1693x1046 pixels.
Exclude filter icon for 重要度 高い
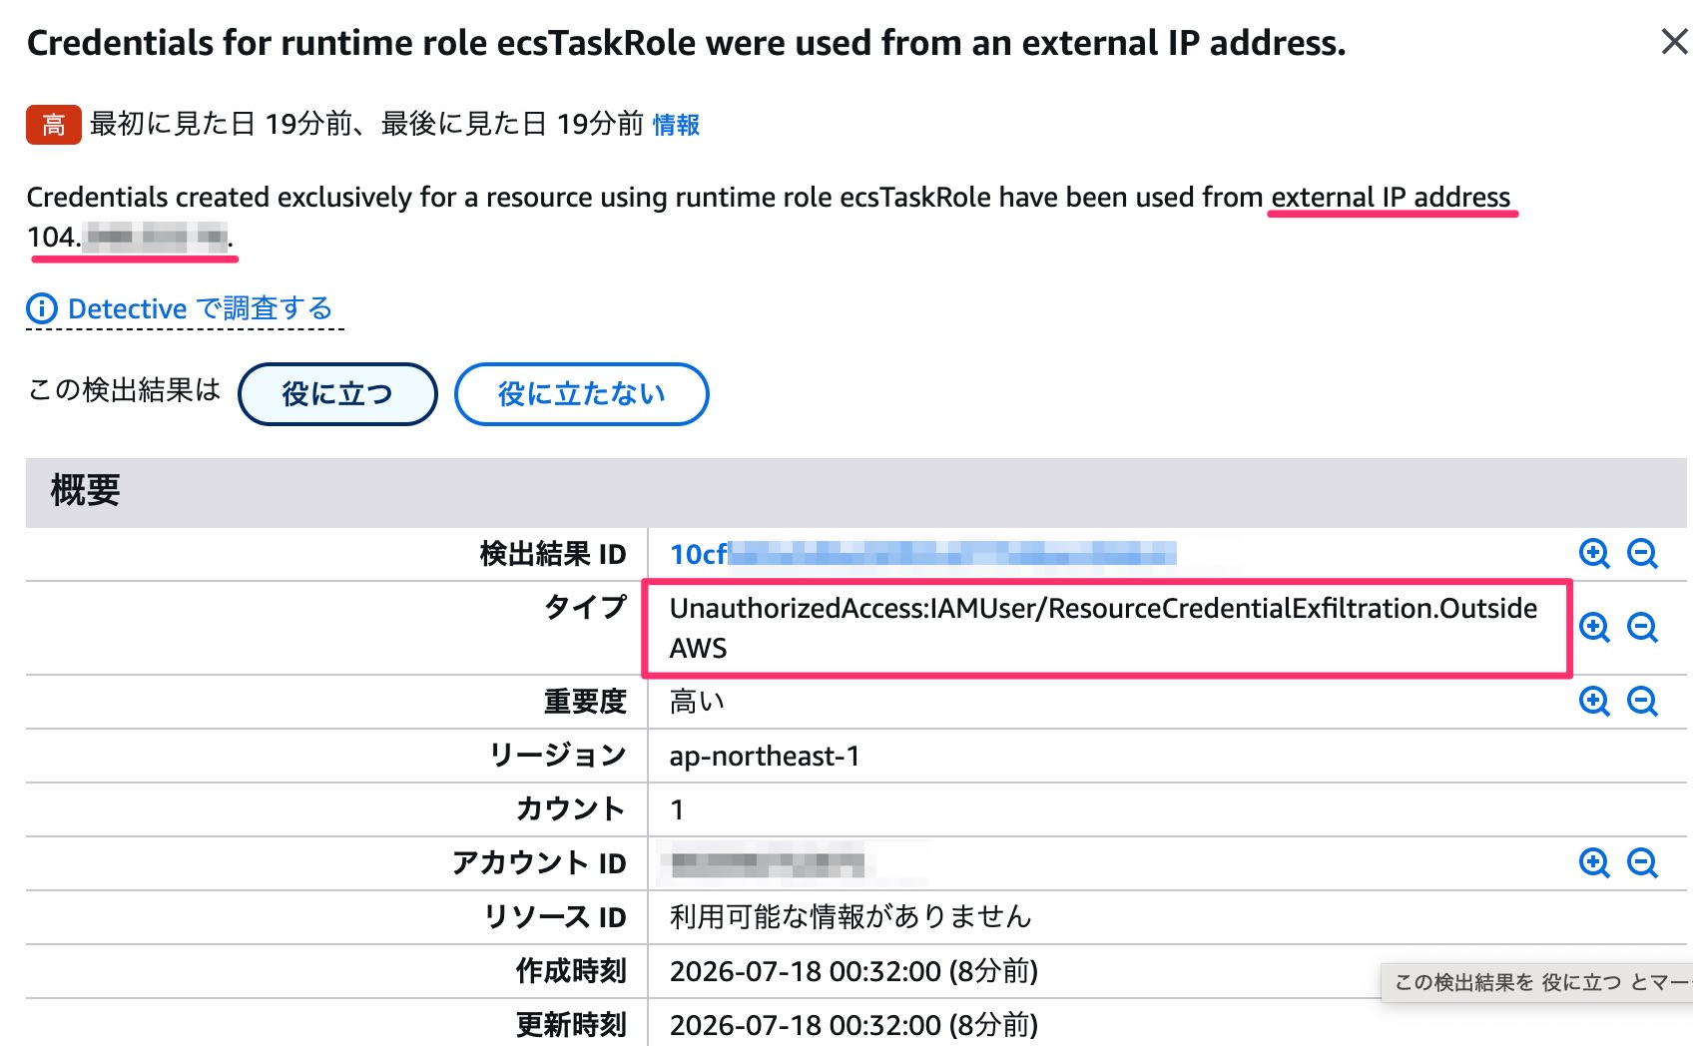(x=1642, y=702)
